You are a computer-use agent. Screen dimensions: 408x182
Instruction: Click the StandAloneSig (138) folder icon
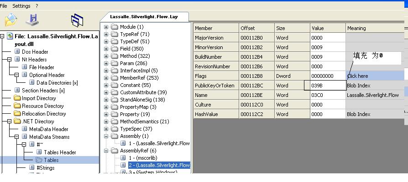coord(115,100)
